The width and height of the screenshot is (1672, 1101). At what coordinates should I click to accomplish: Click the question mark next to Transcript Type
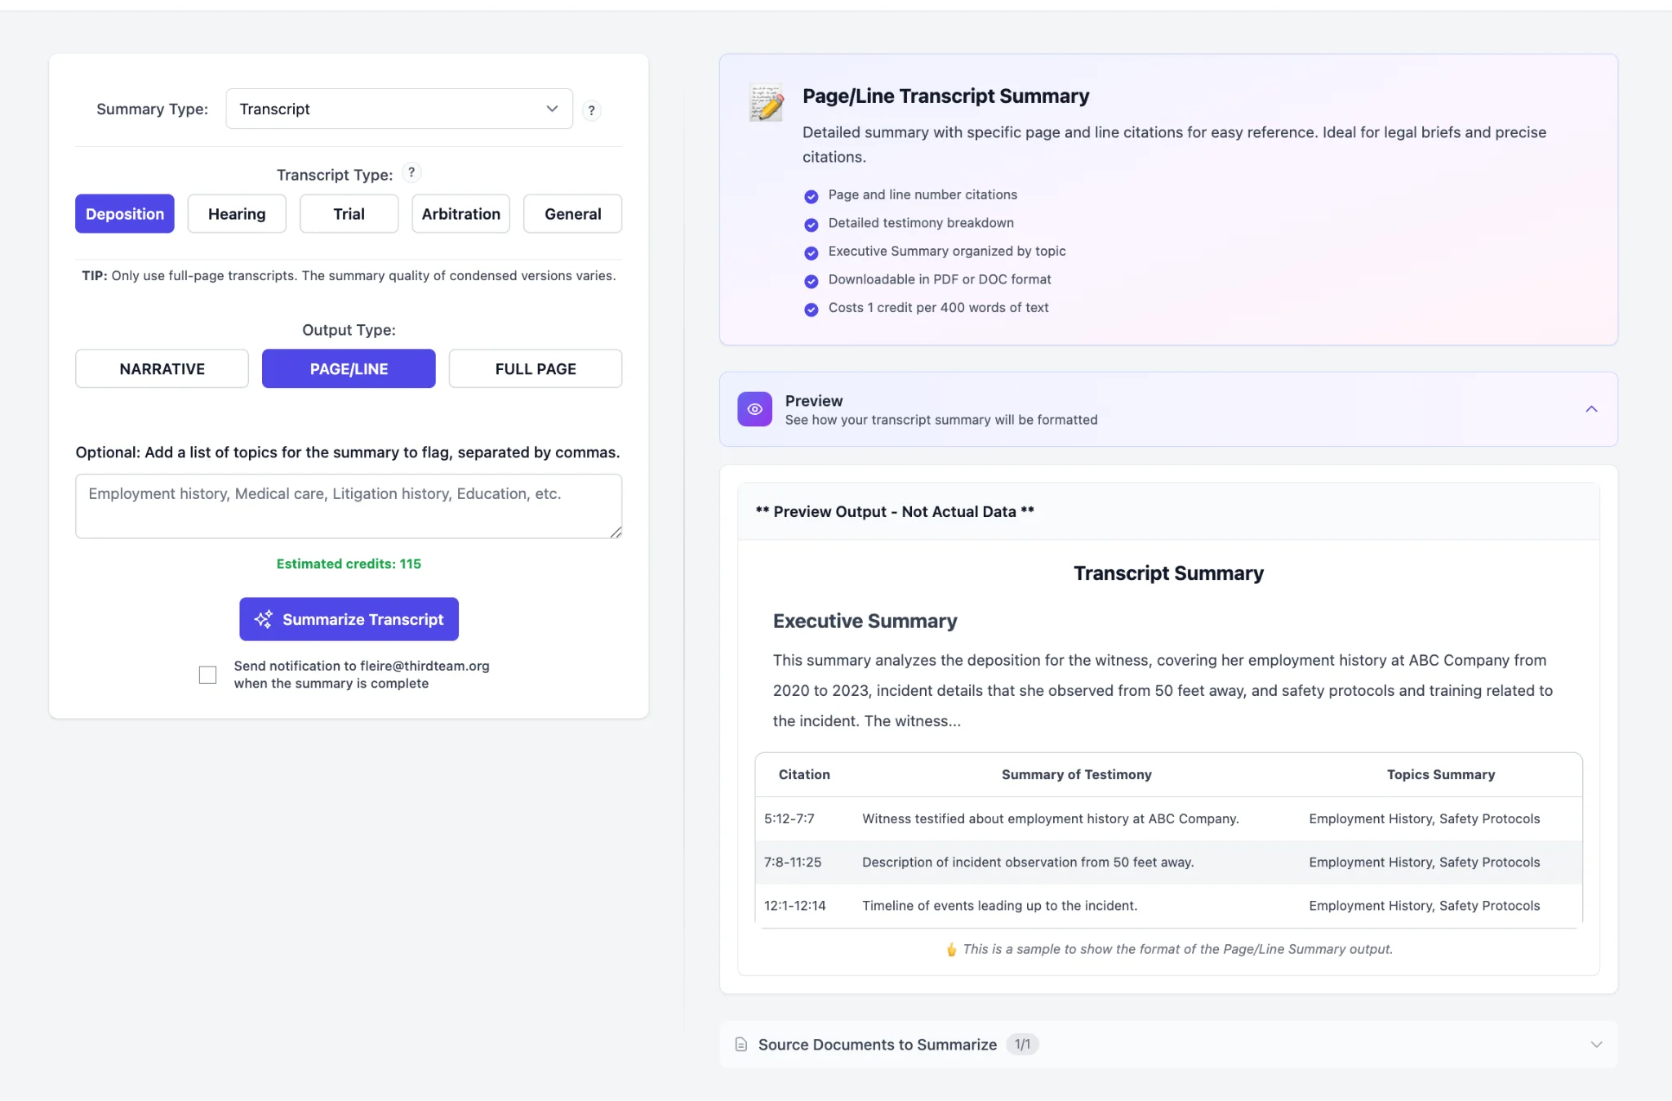[x=411, y=173]
